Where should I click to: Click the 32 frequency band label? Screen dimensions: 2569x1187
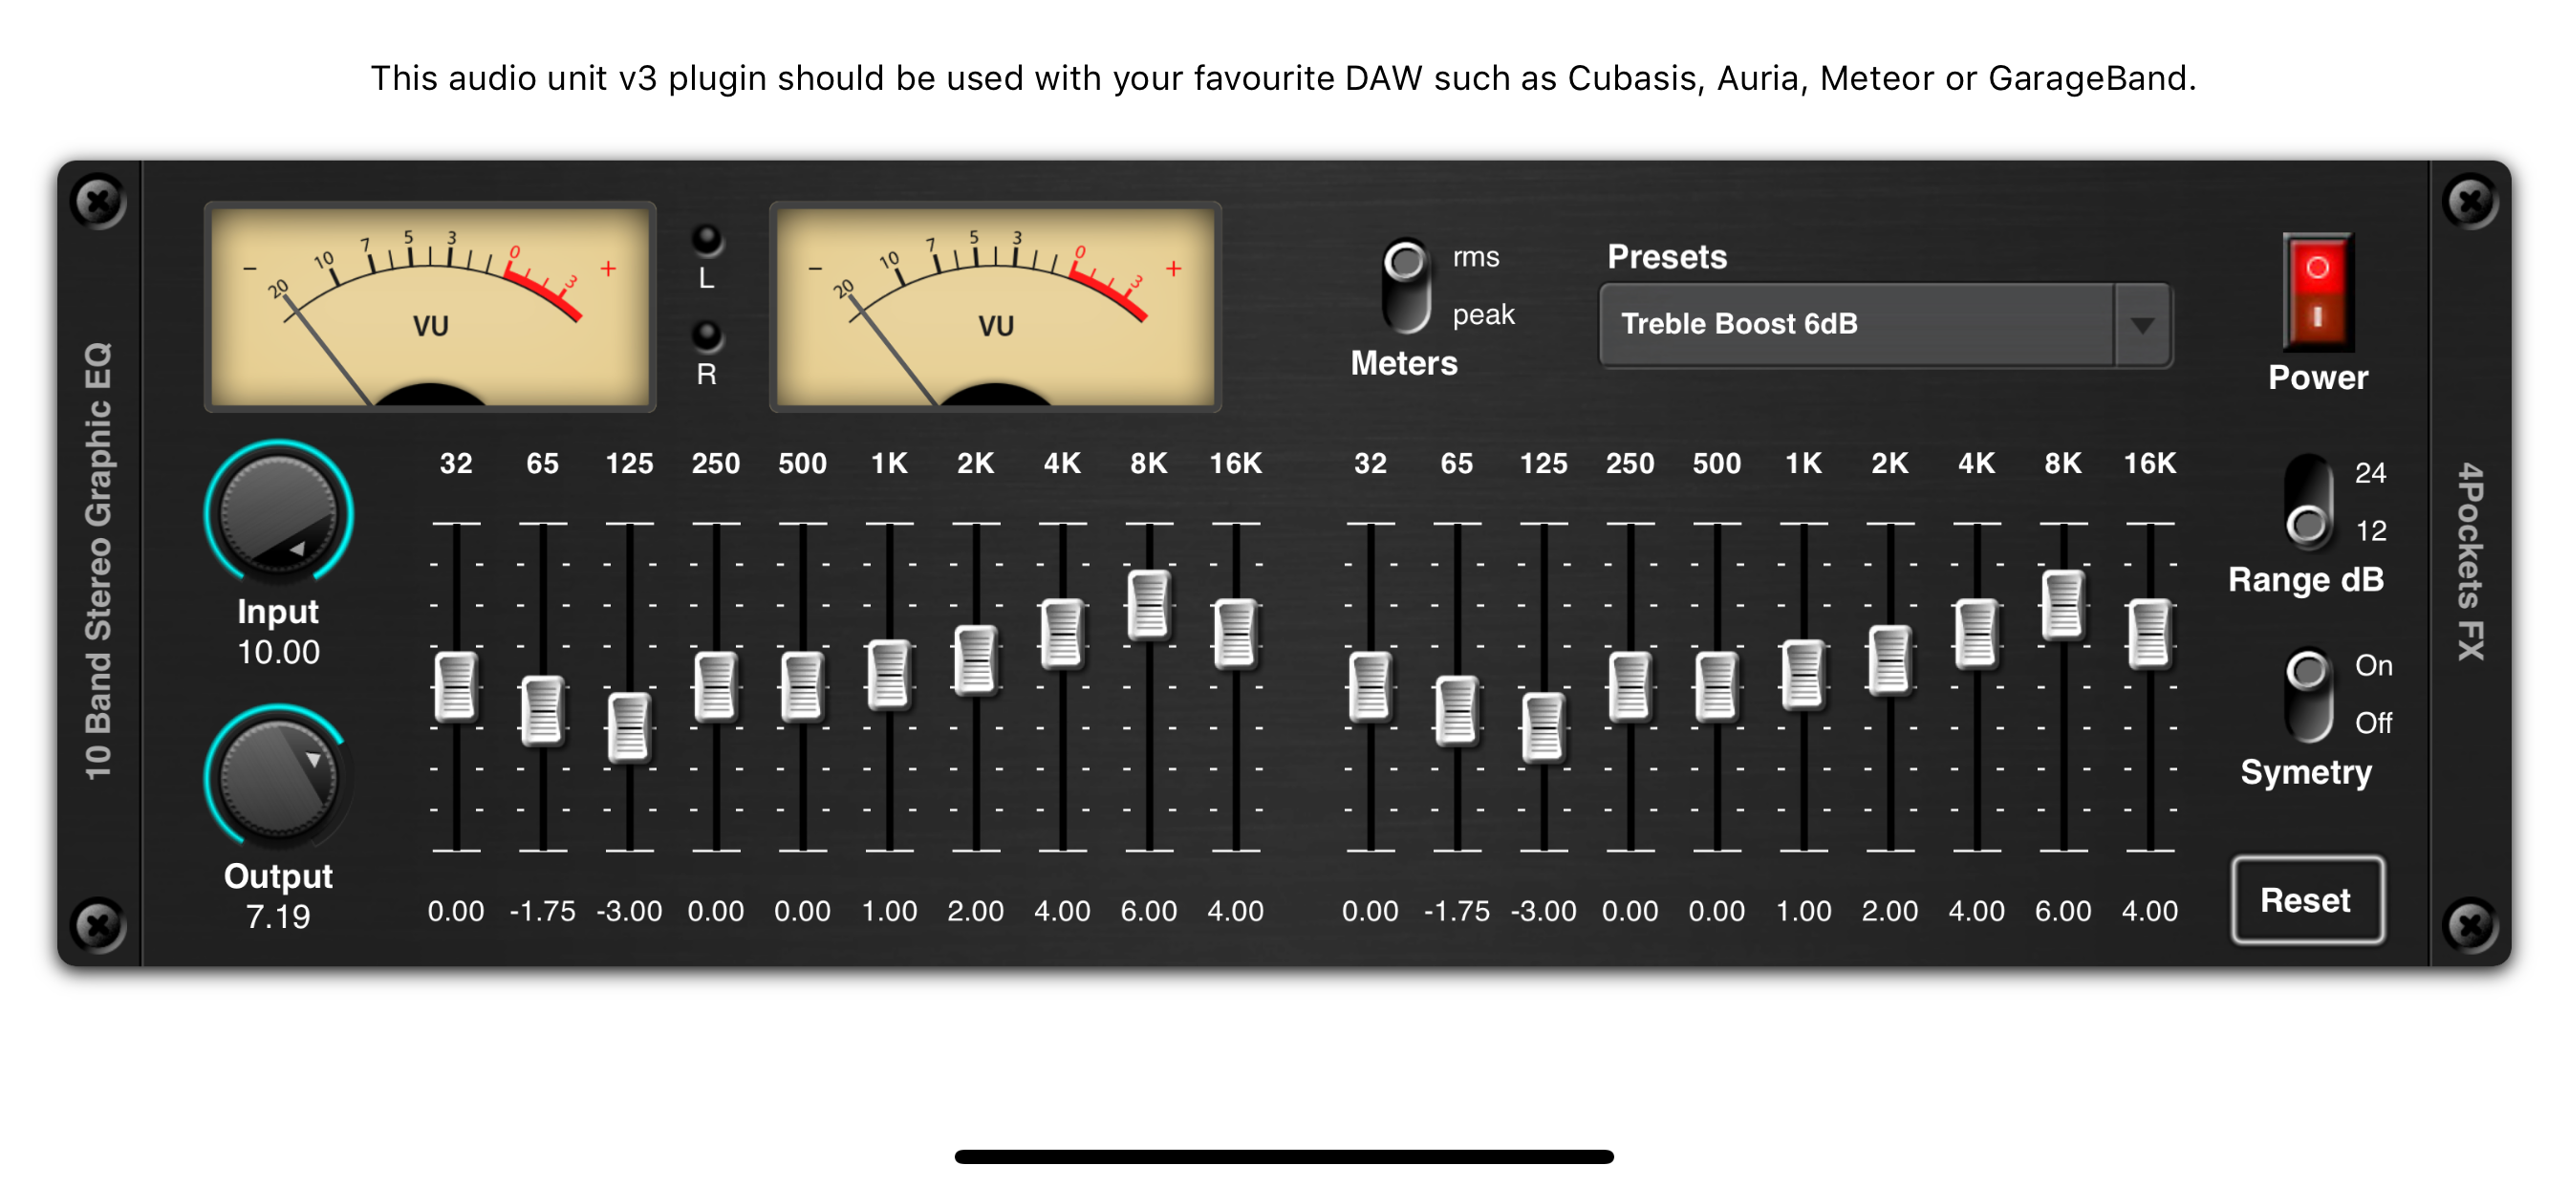coord(456,462)
